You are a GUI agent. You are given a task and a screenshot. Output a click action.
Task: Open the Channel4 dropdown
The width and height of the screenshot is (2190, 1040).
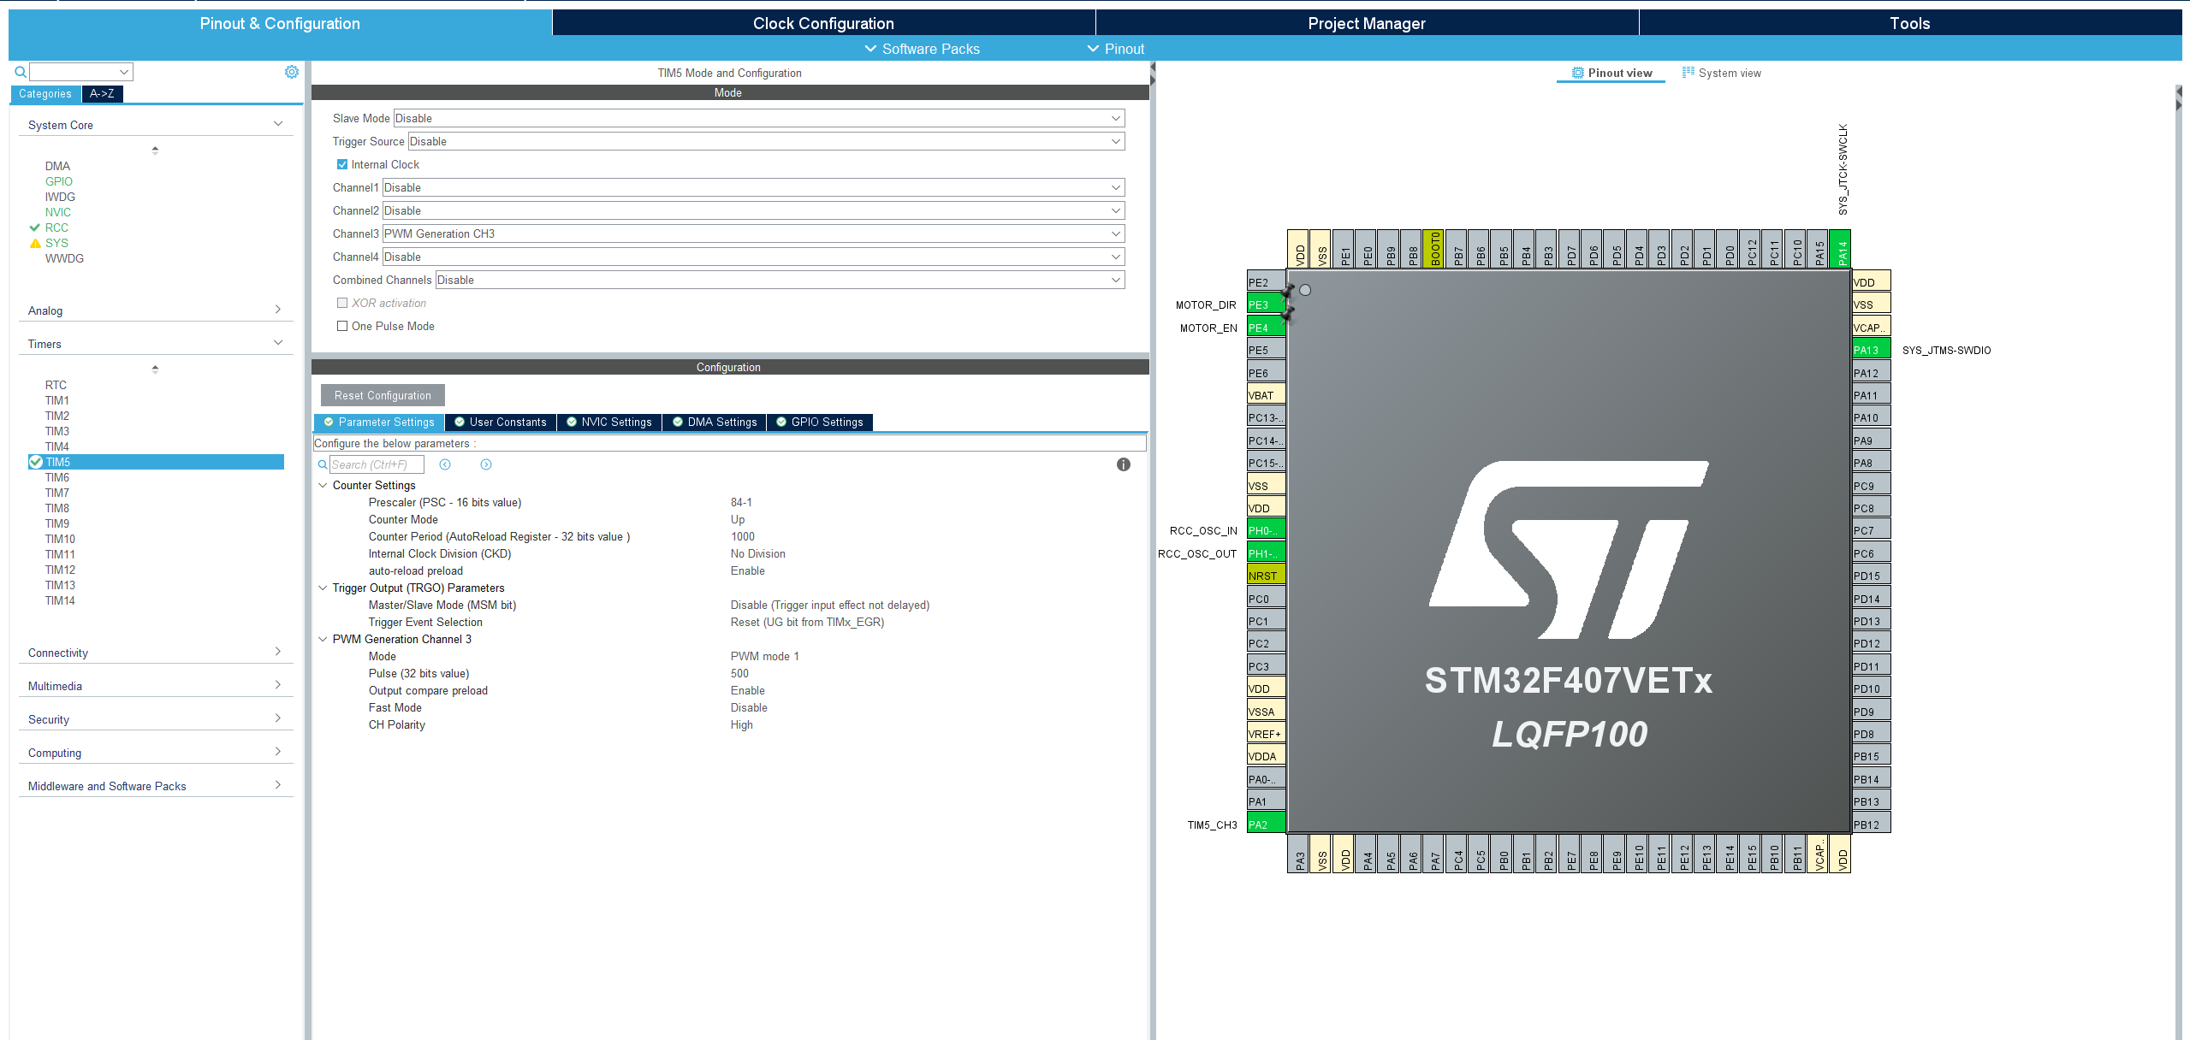[x=753, y=257]
